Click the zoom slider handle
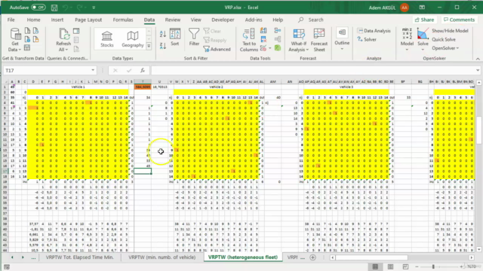This screenshot has height=271, width=483. click(x=433, y=266)
